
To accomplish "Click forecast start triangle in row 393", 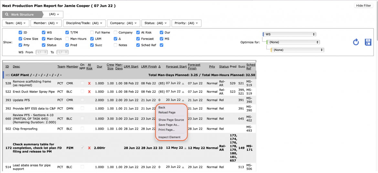I will [x=183, y=100].
